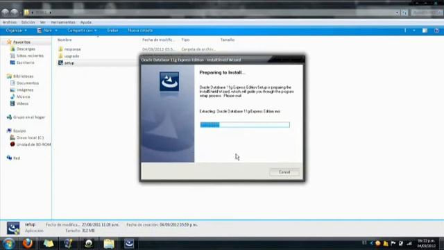Open the Herramientas menu
Image resolution: width=444 pixels, height=250 pixels.
click(x=63, y=22)
